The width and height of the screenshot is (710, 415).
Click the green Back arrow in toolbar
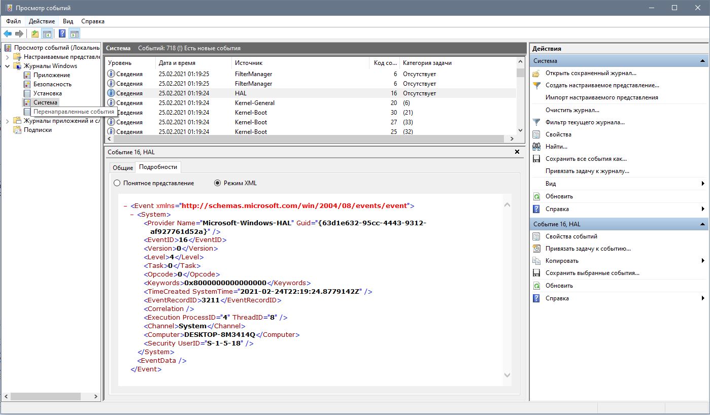pos(7,34)
